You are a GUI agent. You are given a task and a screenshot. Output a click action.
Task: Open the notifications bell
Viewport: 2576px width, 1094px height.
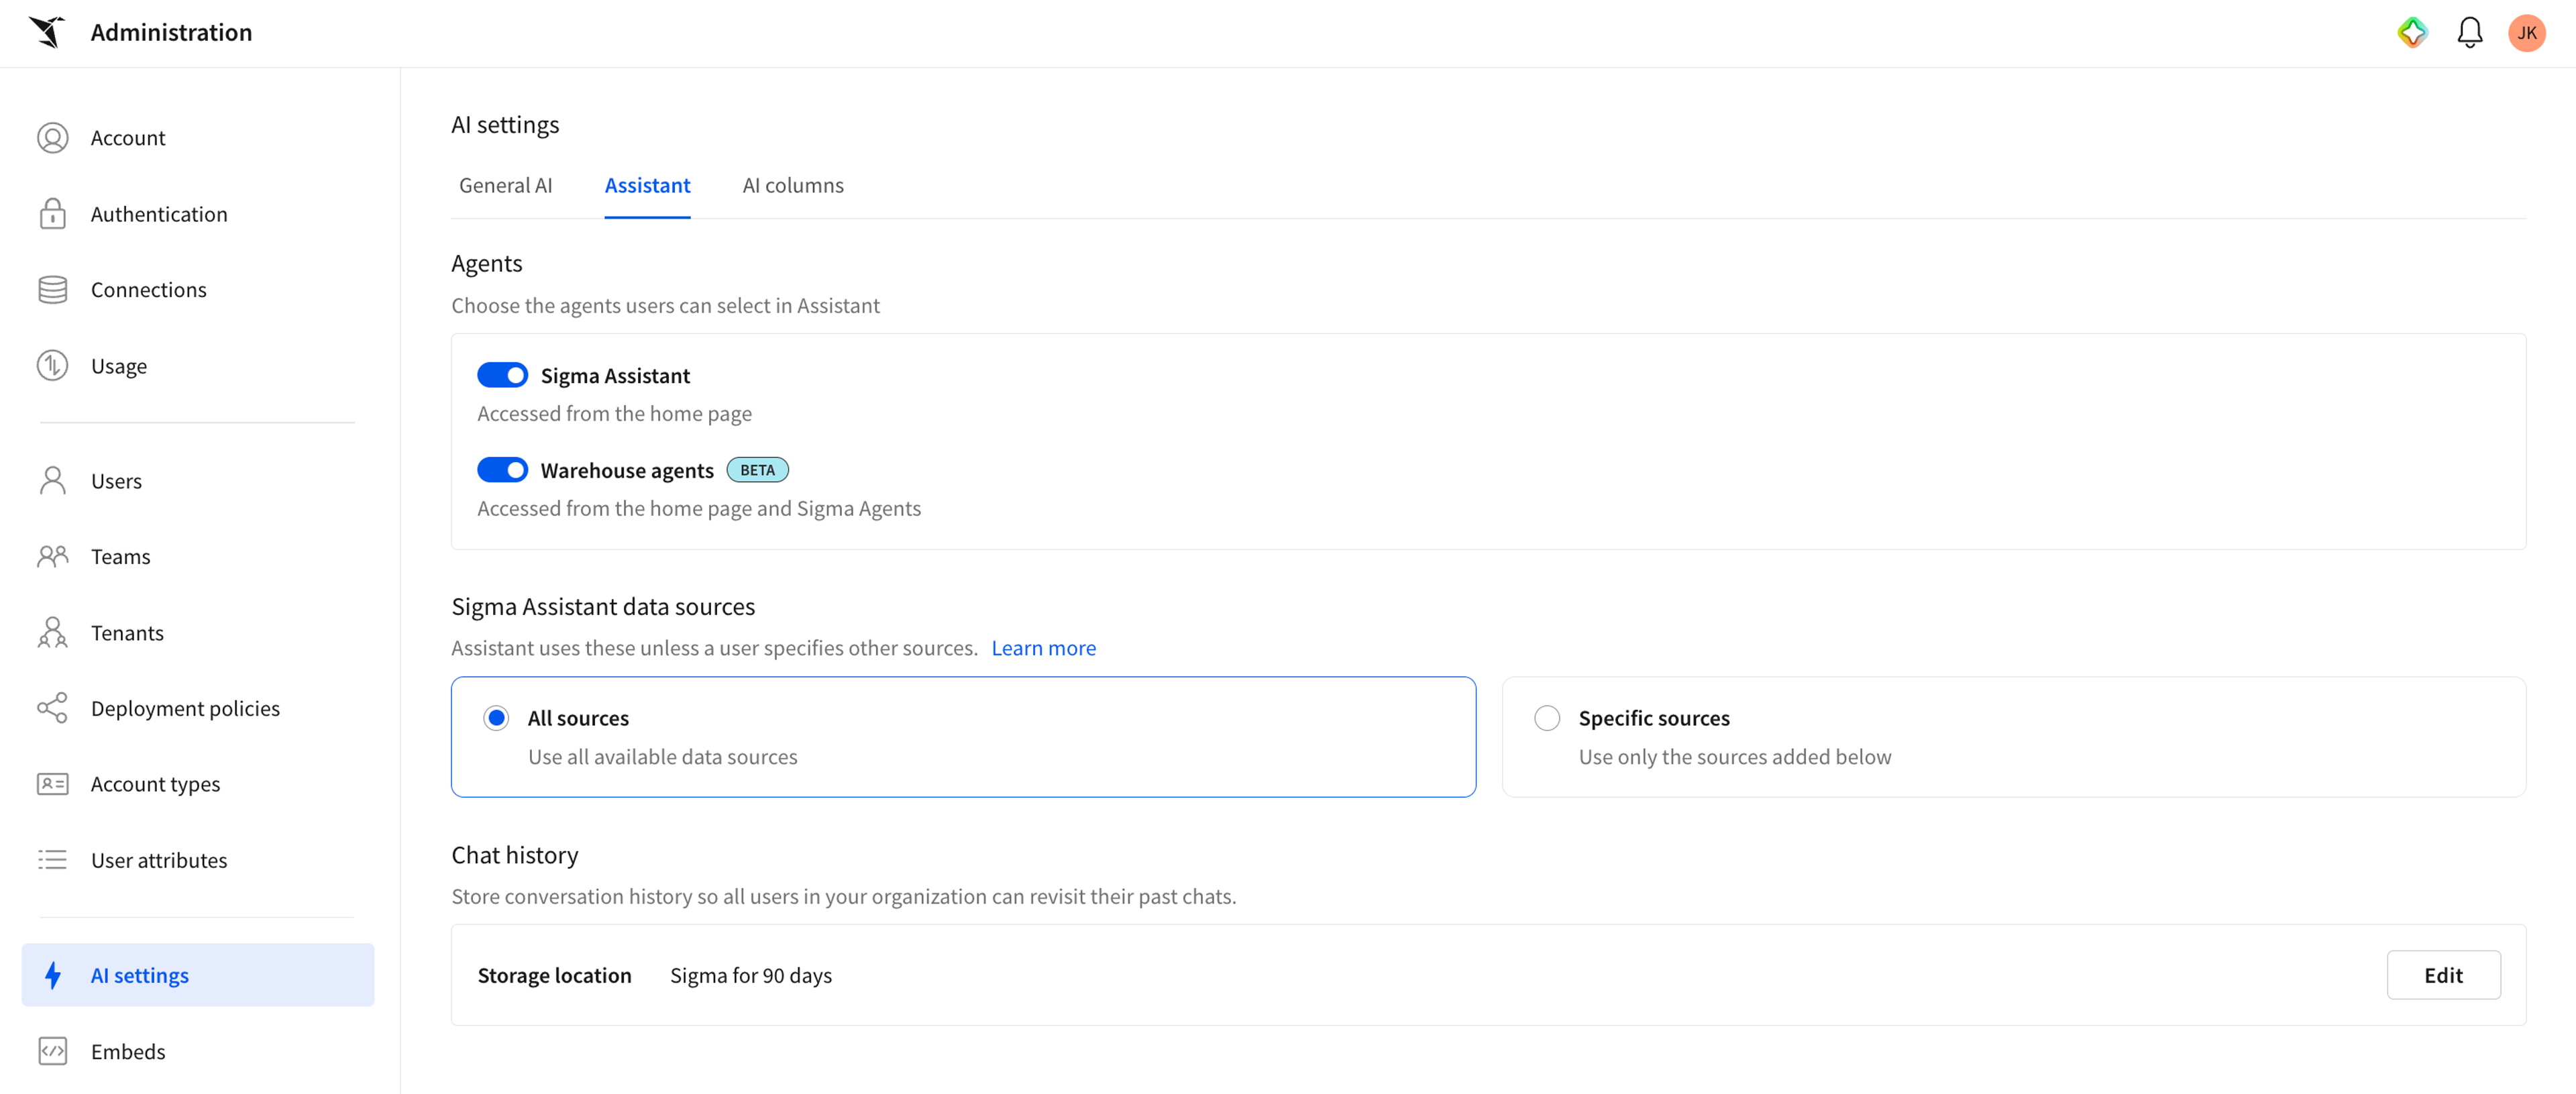tap(2469, 32)
